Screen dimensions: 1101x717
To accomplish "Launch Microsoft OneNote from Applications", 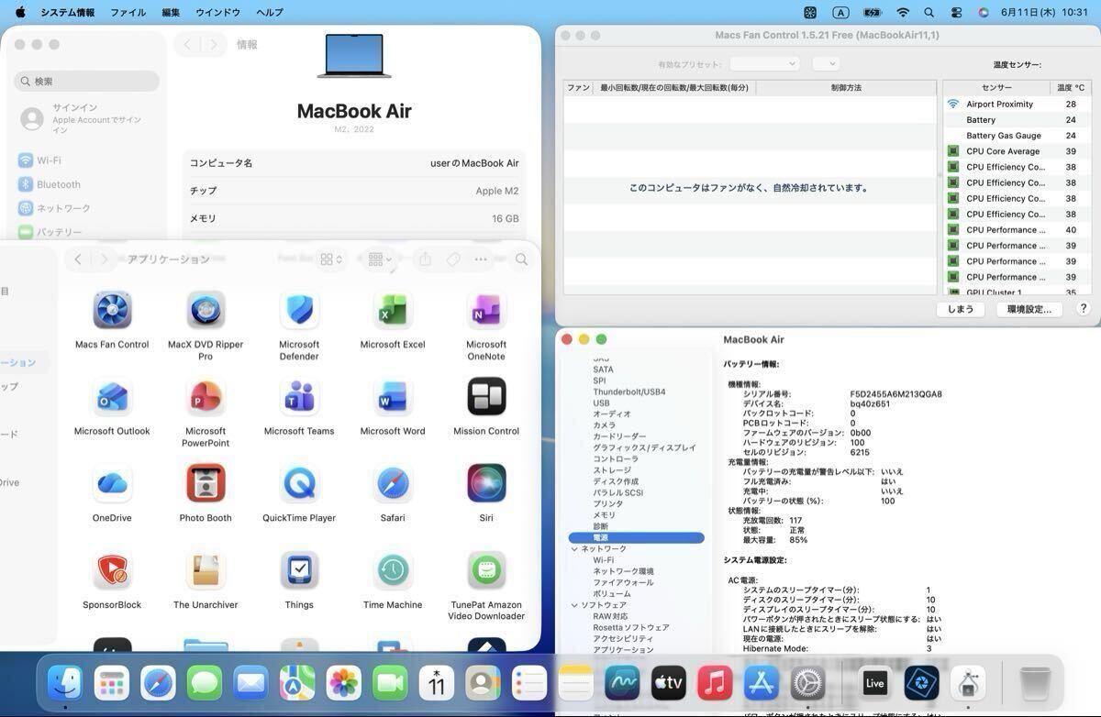I will tap(486, 310).
